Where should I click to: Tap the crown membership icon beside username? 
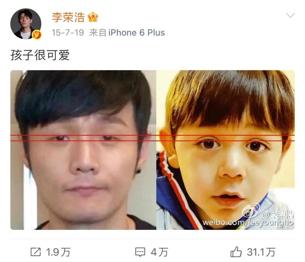coord(93,17)
